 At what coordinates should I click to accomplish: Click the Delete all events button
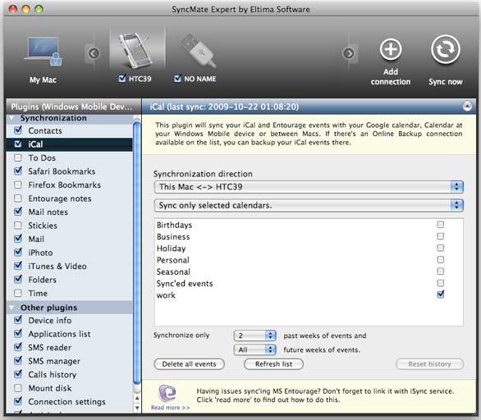pyautogui.click(x=189, y=364)
